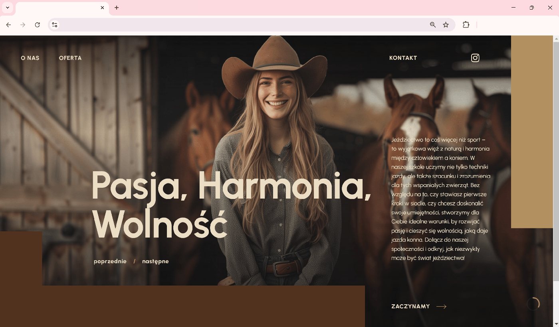The height and width of the screenshot is (327, 559).
Task: Restore down the browser window
Action: (531, 8)
